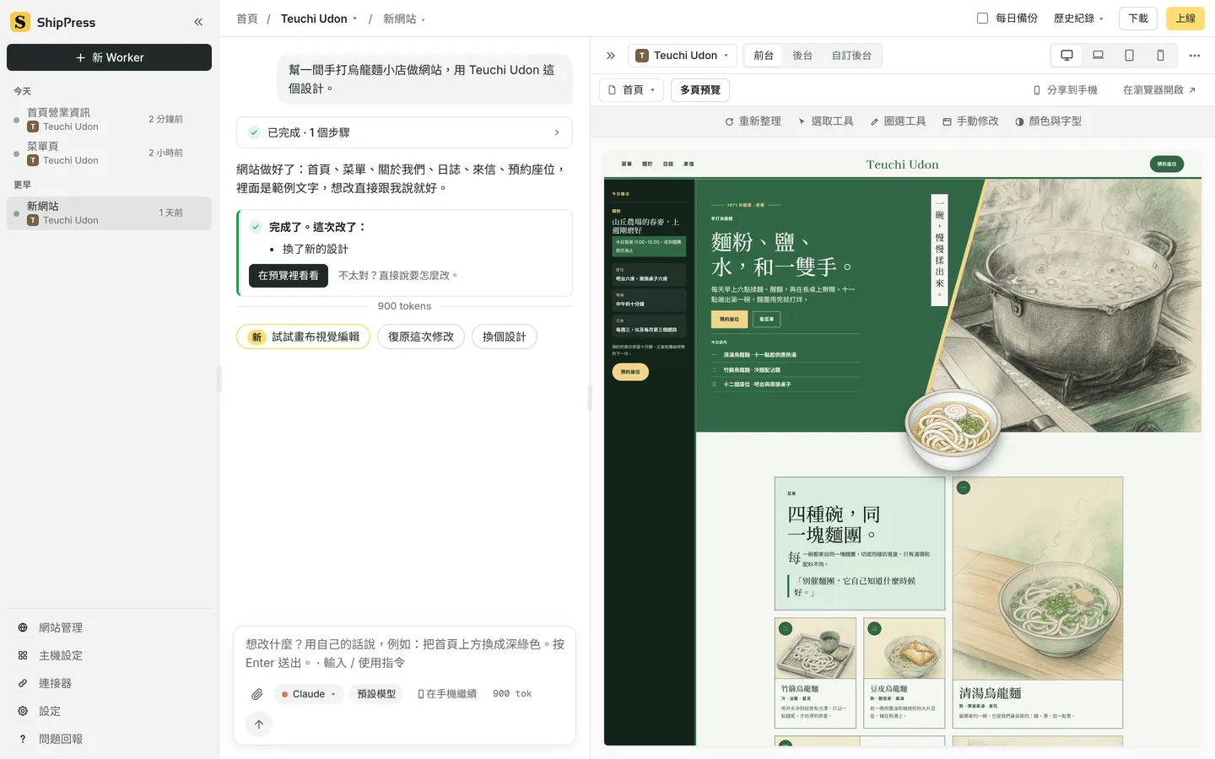Click the 上線 publish button
The height and width of the screenshot is (759, 1215).
tap(1185, 19)
